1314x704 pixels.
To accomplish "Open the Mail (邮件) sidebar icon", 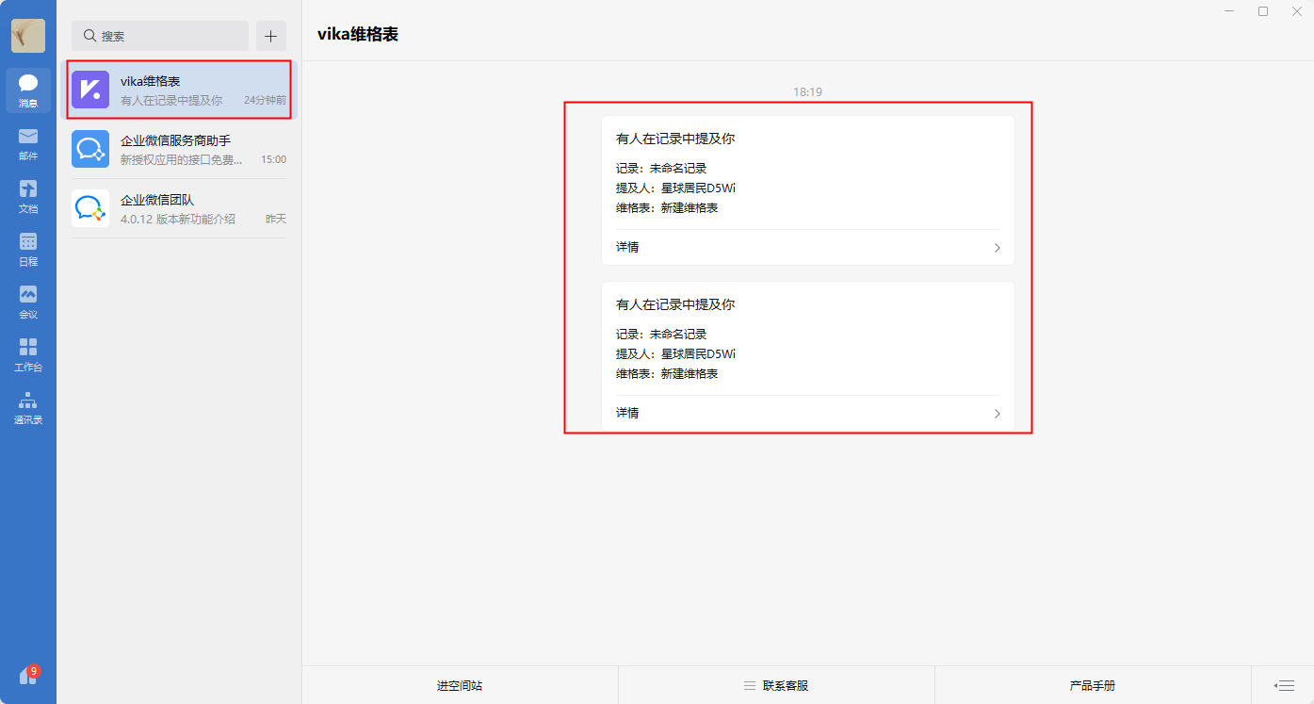I will tap(28, 143).
